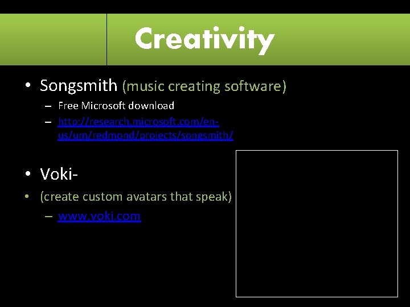Select 'Free Microsoft download' line

click(x=116, y=106)
